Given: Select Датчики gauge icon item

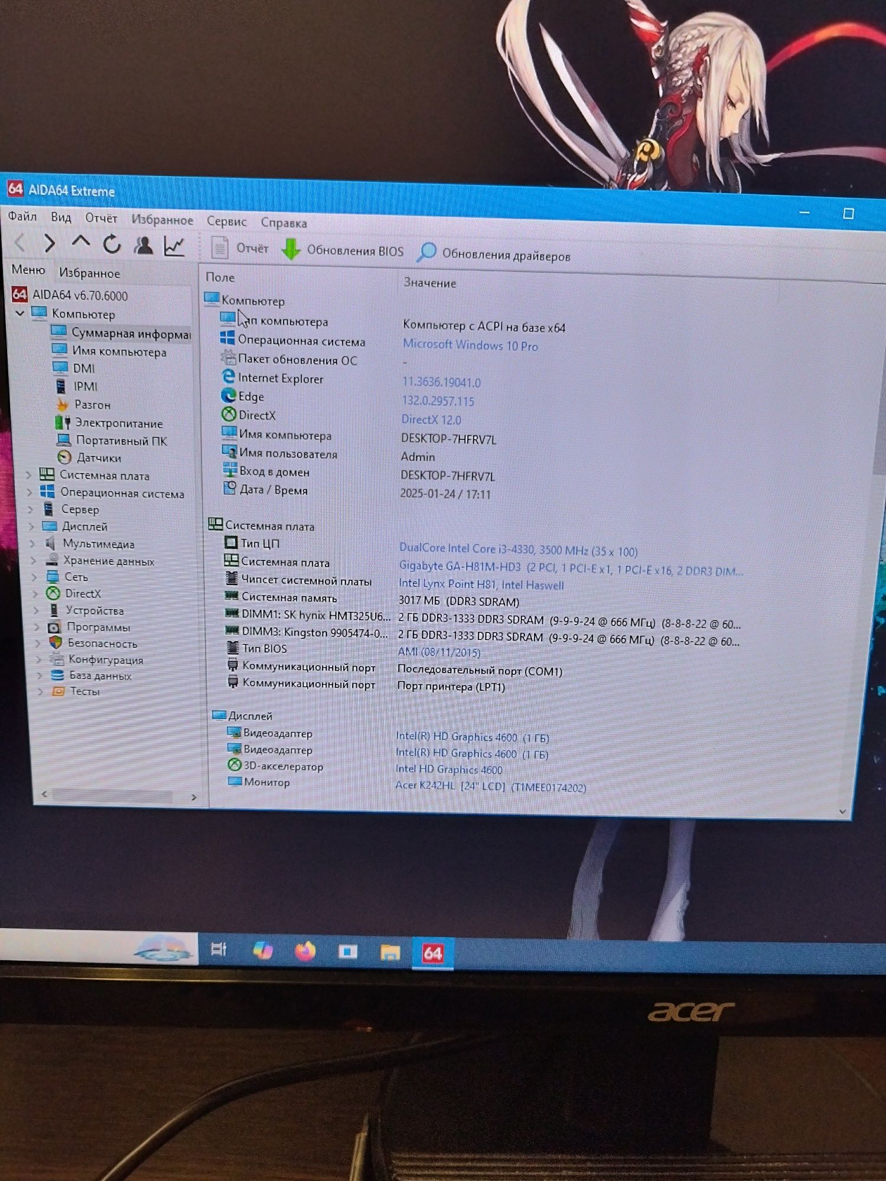Looking at the screenshot, I should click(64, 457).
